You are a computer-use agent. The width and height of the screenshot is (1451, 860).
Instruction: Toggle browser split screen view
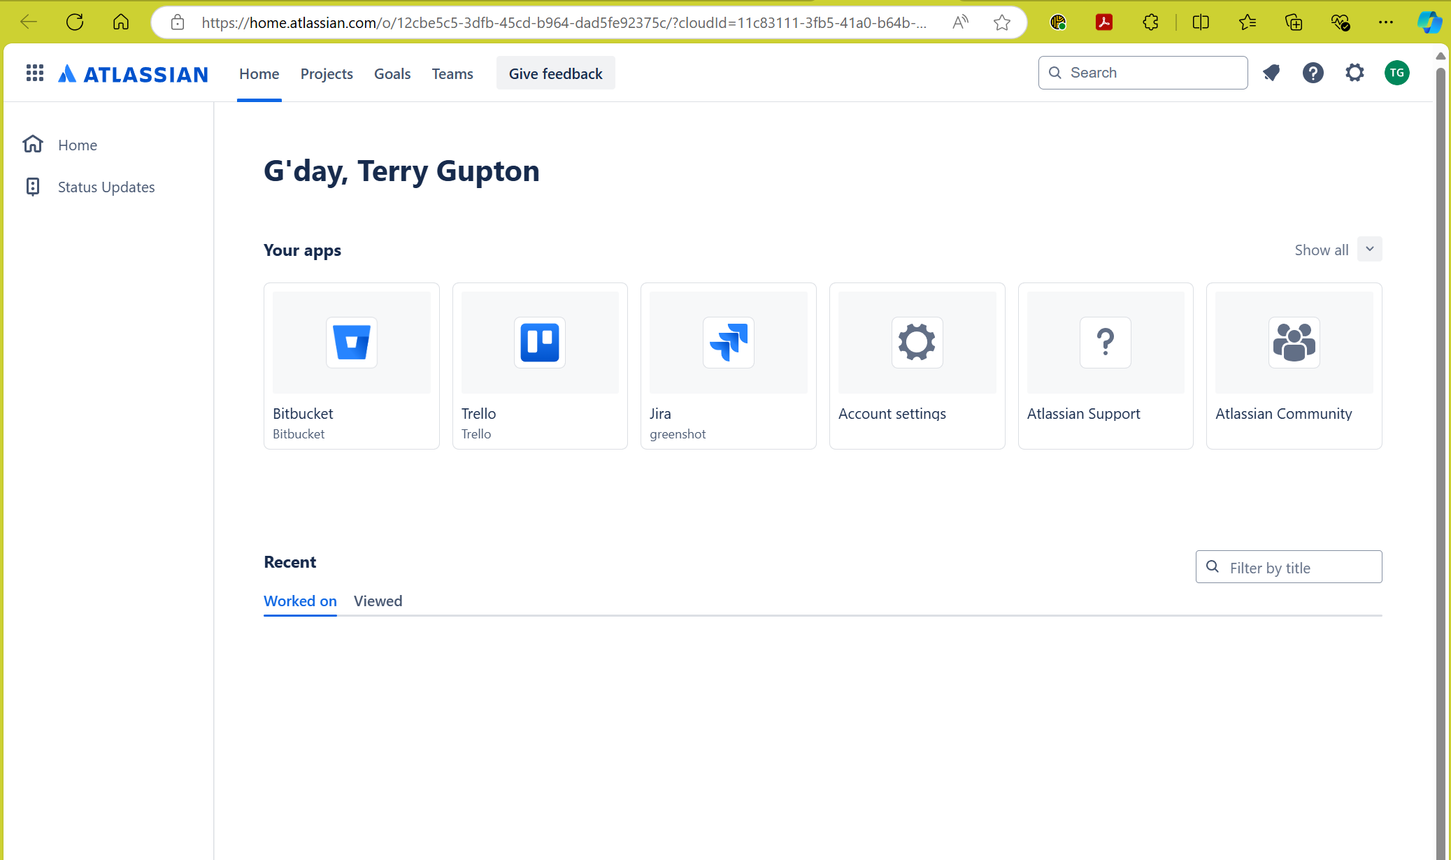tap(1201, 22)
